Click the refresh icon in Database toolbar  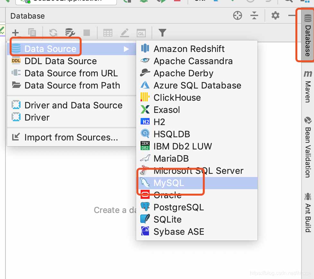(x=53, y=33)
